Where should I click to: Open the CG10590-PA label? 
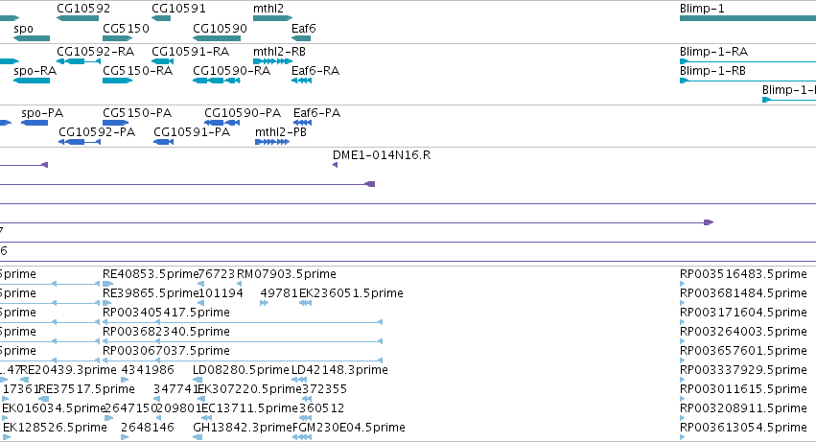tap(243, 113)
